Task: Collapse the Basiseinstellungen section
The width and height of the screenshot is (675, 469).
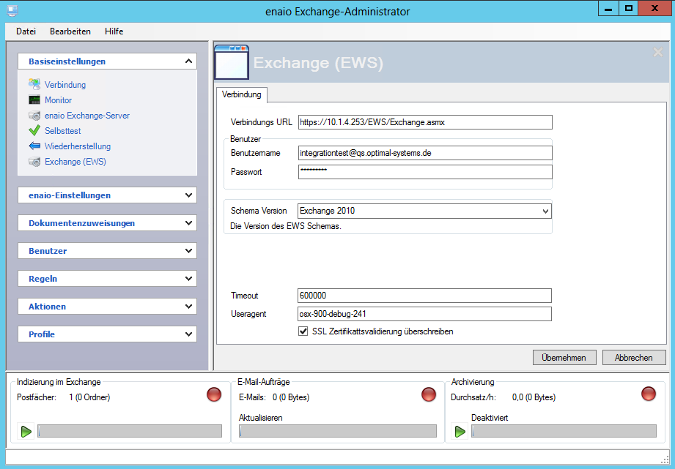Action: (189, 61)
